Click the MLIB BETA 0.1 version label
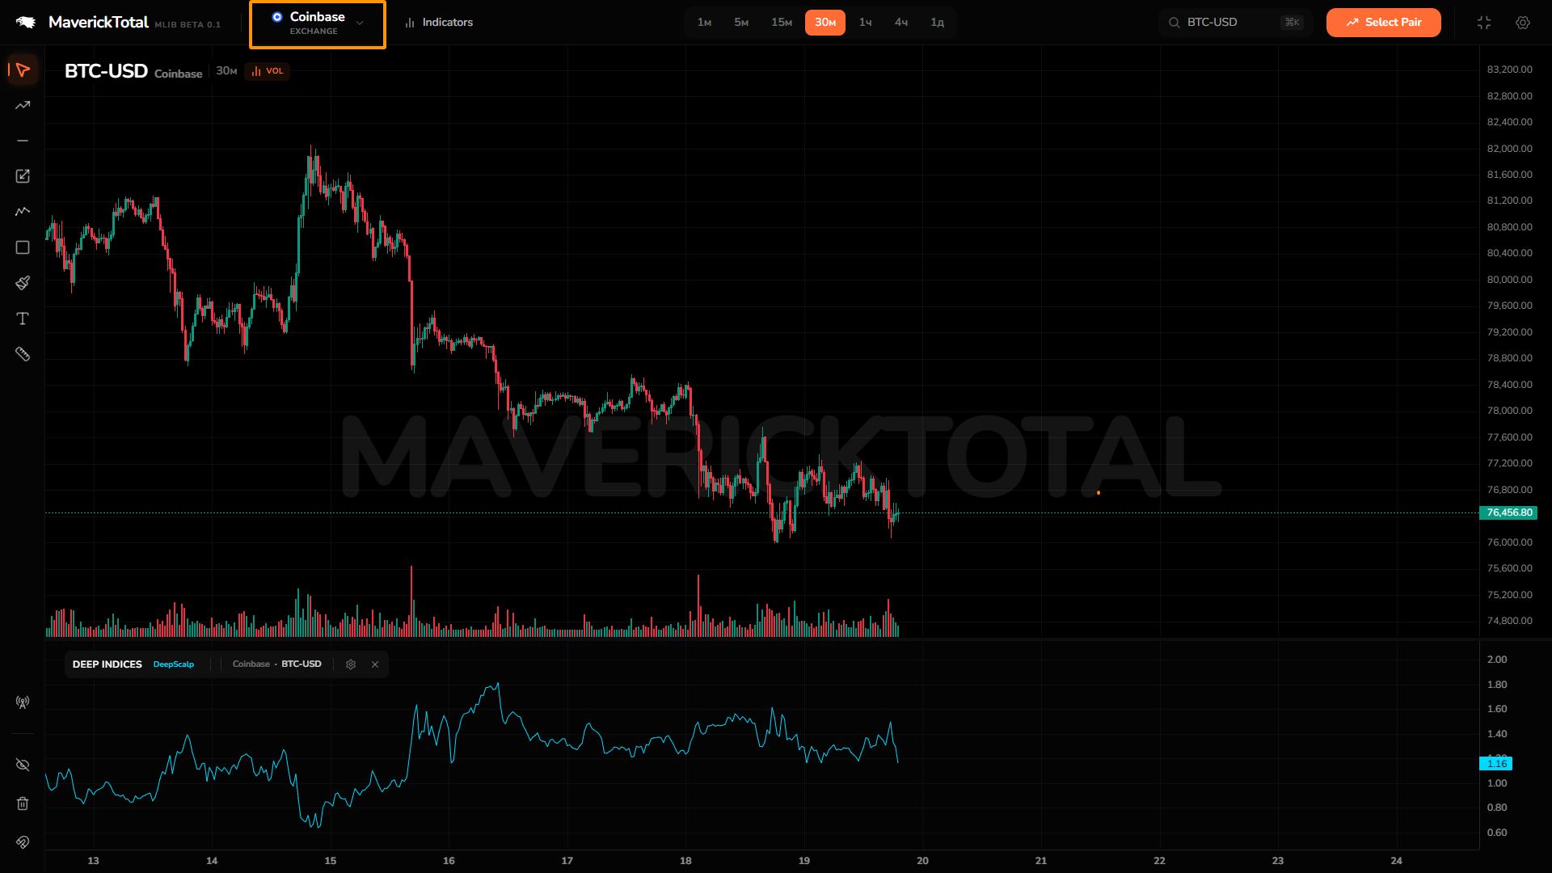The image size is (1552, 873). tap(188, 25)
